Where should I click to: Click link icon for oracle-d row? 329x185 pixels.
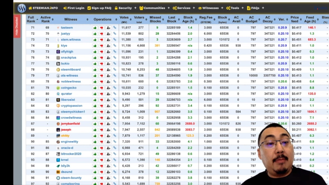point(115,148)
